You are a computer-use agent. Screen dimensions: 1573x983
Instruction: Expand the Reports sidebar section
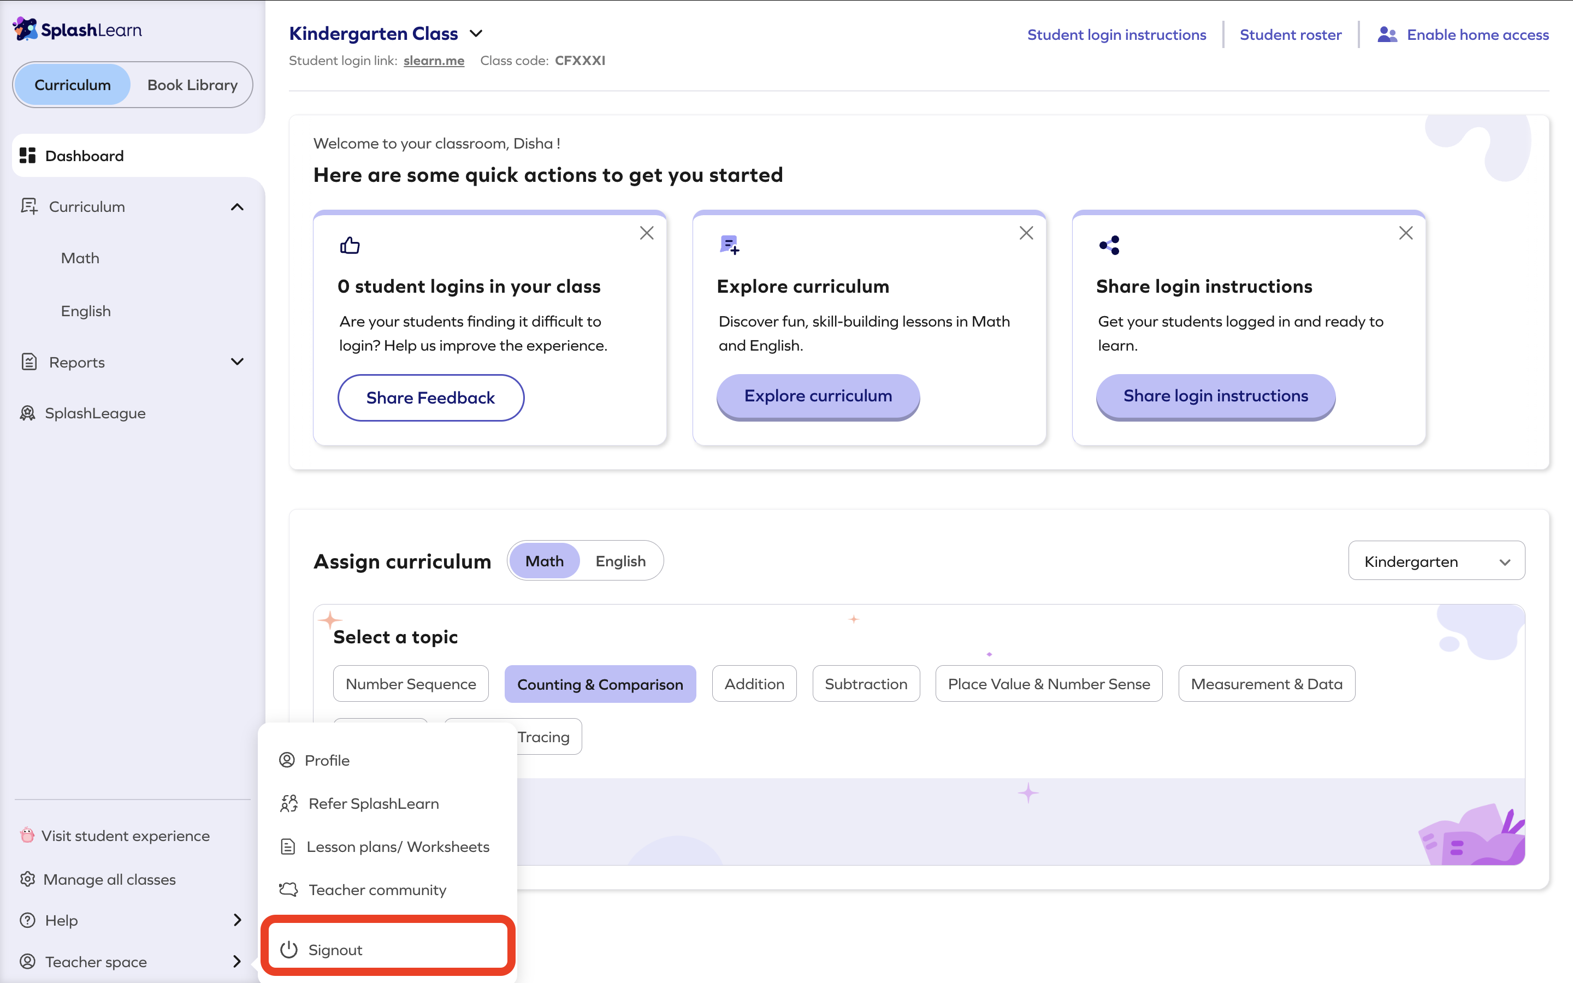pos(237,362)
